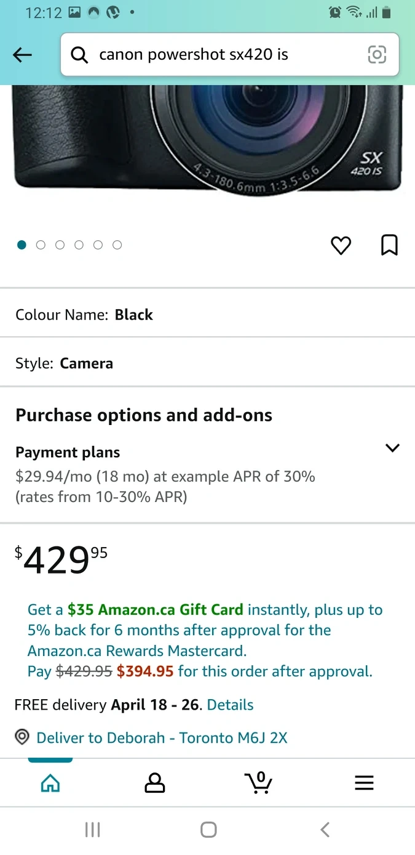415x855 pixels.
Task: Select the third image carousel dot
Action: pyautogui.click(x=60, y=245)
